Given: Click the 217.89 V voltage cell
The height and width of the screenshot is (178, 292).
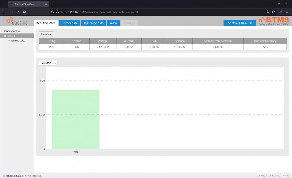Looking at the screenshot, I should [103, 47].
